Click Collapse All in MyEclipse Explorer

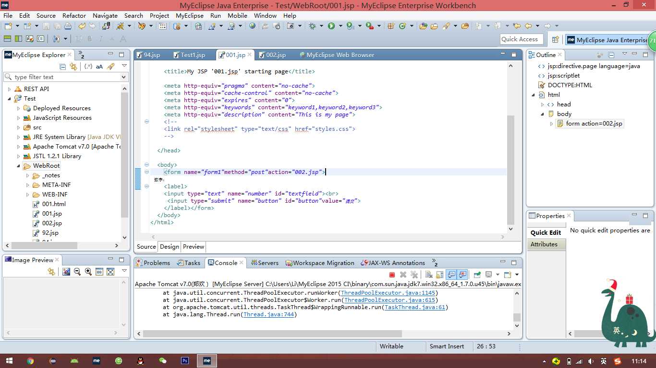62,67
